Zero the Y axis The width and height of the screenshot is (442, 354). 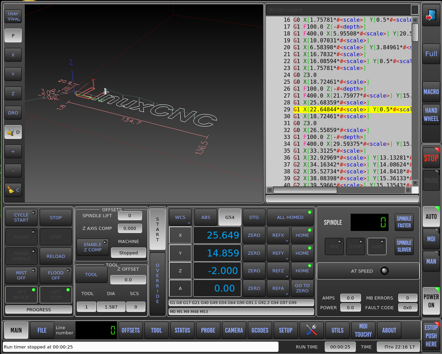click(254, 253)
